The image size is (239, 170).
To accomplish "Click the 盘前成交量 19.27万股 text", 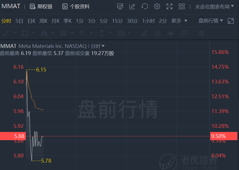I will pyautogui.click(x=89, y=53).
